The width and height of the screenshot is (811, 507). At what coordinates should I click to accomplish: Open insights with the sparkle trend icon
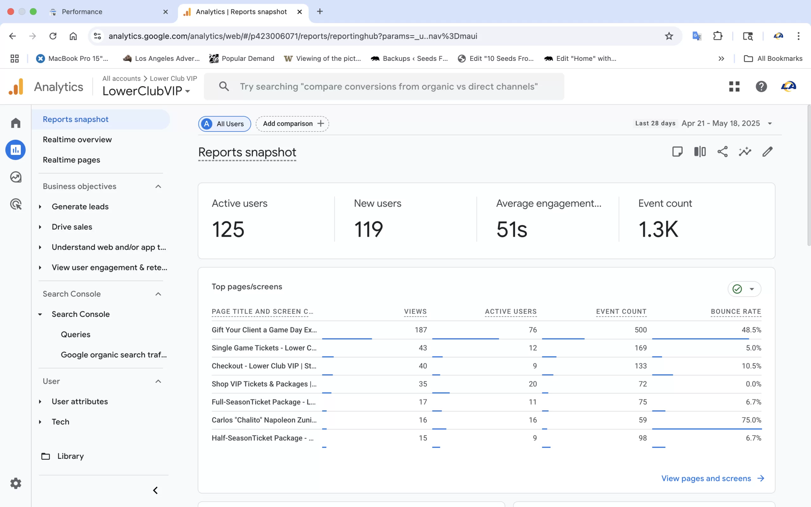tap(745, 151)
